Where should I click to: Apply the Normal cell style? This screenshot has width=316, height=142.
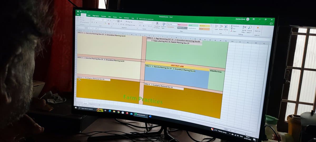(172, 24)
